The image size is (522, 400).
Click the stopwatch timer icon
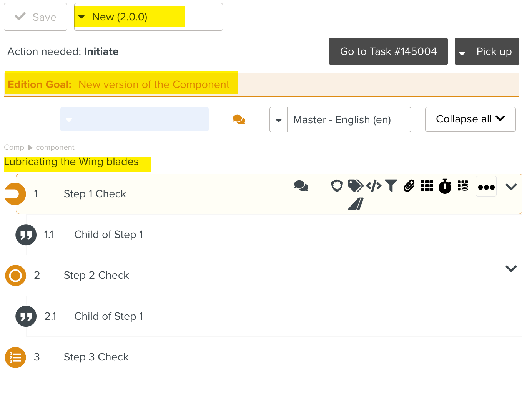click(x=445, y=186)
